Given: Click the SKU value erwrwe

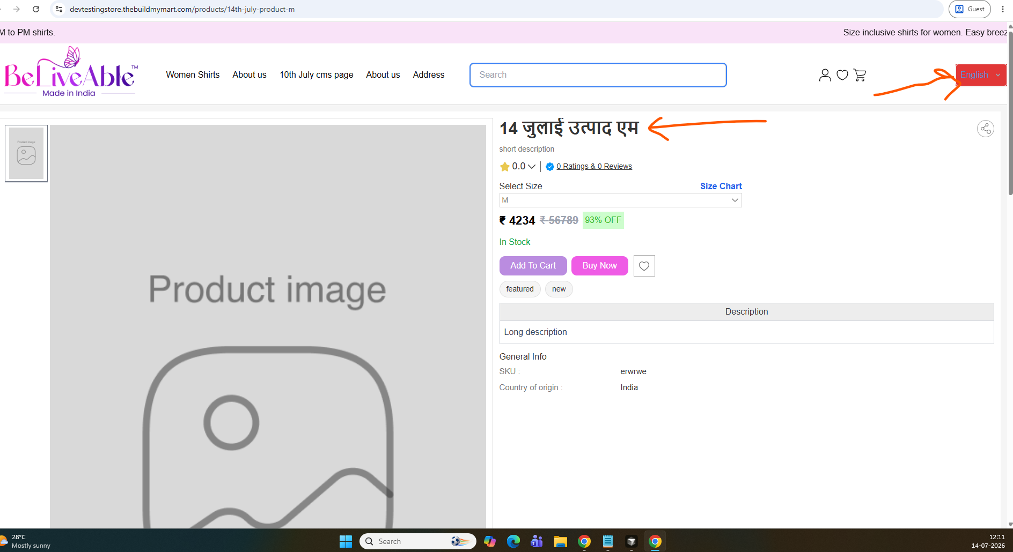Looking at the screenshot, I should [633, 371].
